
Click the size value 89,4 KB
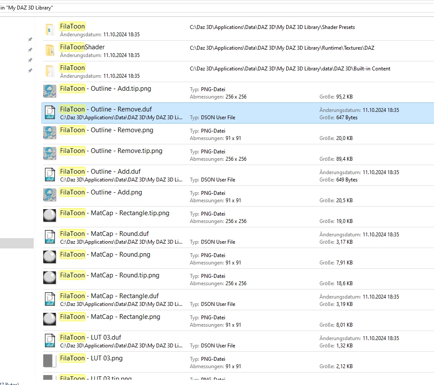pos(345,159)
